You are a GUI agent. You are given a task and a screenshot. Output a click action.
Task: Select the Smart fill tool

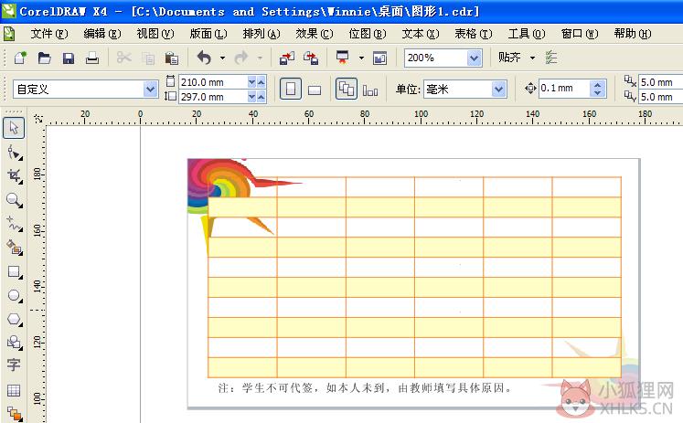tap(14, 248)
